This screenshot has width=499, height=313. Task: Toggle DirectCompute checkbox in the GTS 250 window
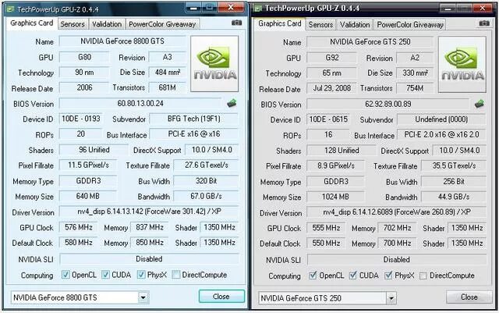[423, 276]
